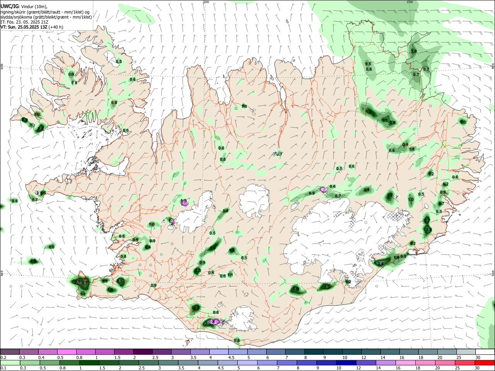The image size is (495, 371).
Task: Click the '15W' longitude label
Action: click(410, 2)
